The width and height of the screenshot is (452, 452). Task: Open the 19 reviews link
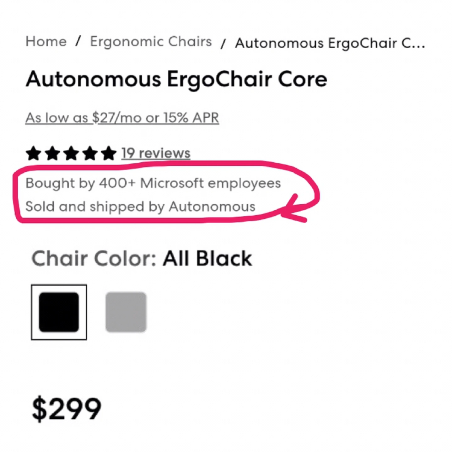point(156,153)
